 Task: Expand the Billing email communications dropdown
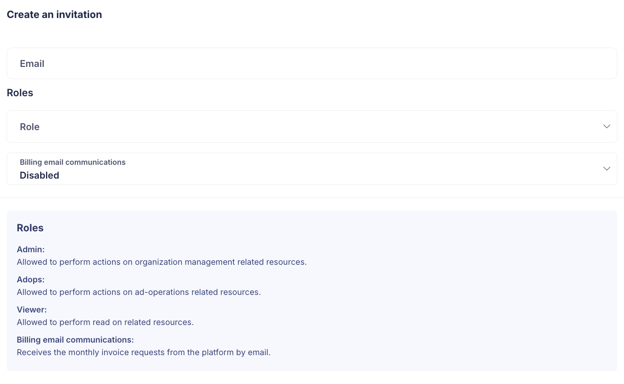coord(312,169)
